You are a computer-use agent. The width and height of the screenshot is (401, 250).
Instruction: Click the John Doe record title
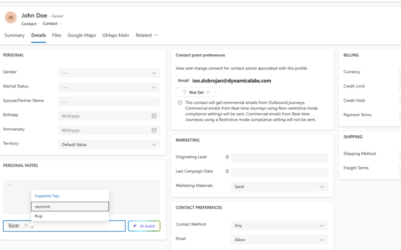point(34,15)
